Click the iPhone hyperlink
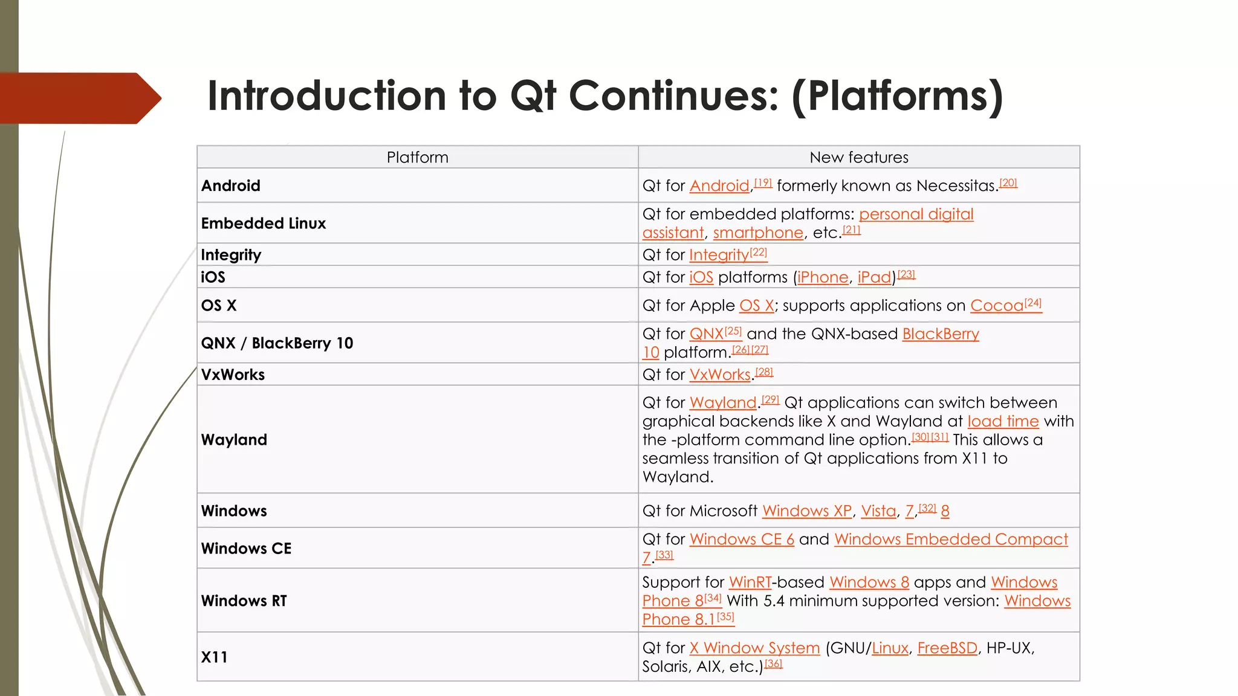The height and width of the screenshot is (696, 1238). [823, 277]
